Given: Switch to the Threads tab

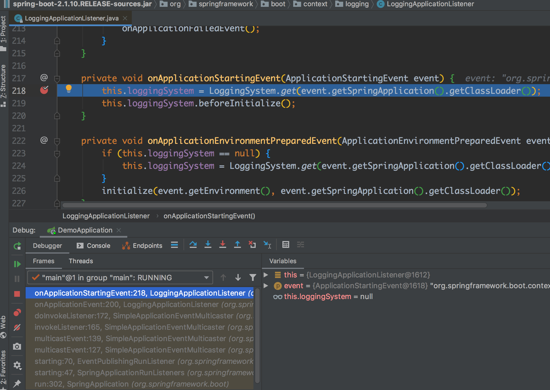Looking at the screenshot, I should click(81, 261).
